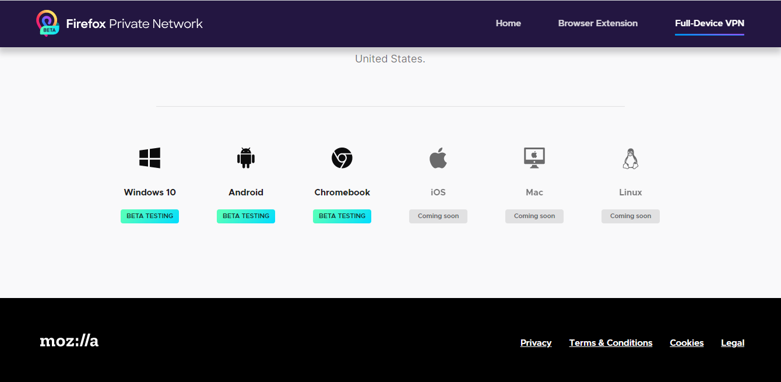This screenshot has width=781, height=382.
Task: Open the Cookies footer link
Action: pyautogui.click(x=687, y=343)
